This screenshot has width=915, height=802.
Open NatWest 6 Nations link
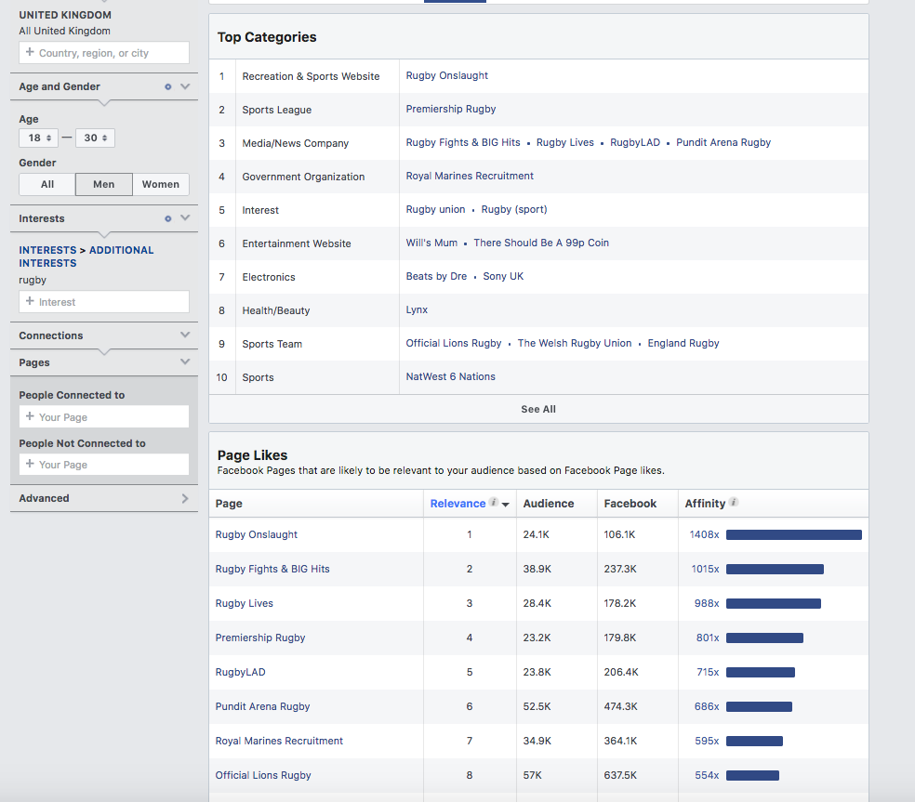450,376
